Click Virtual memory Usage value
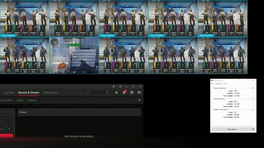This screenshot has height=148, width=264. tap(236, 102)
